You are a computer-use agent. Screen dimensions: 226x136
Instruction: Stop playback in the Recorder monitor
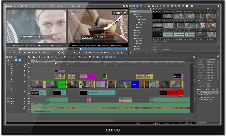coord(86,53)
